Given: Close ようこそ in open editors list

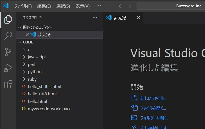Looking at the screenshot, I should [27, 34].
